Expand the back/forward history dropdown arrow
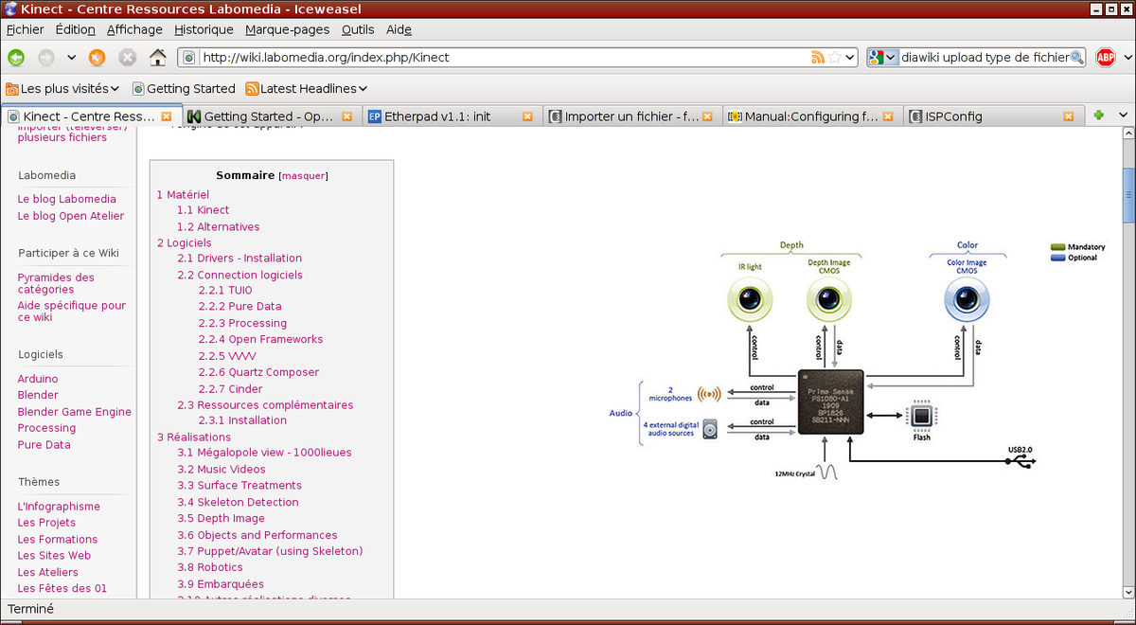This screenshot has height=625, width=1136. click(71, 58)
